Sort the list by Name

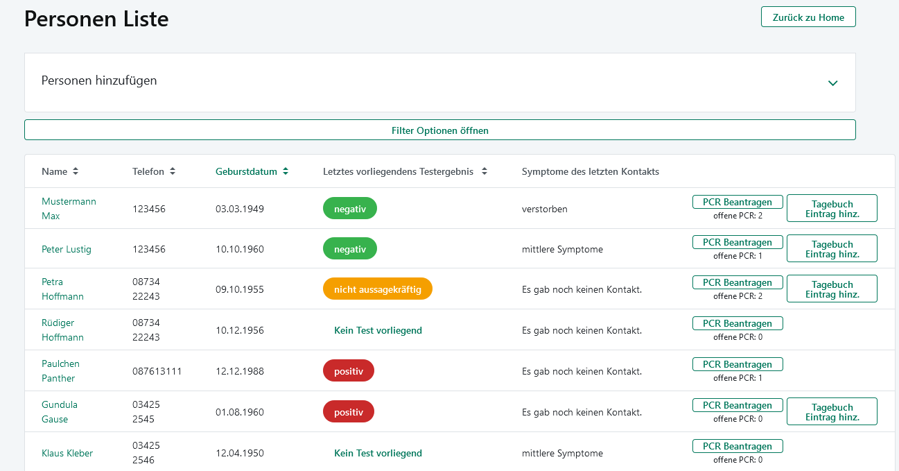(x=60, y=171)
